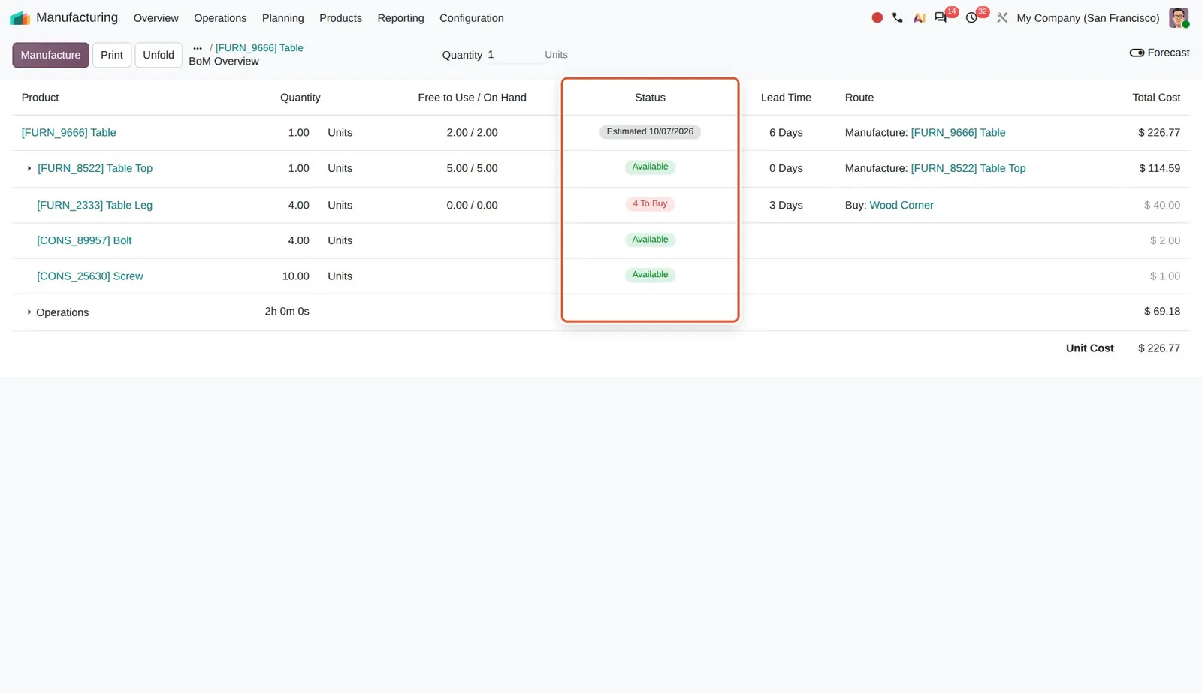Click the Estimated 10/07/2026 status badge

[650, 131]
